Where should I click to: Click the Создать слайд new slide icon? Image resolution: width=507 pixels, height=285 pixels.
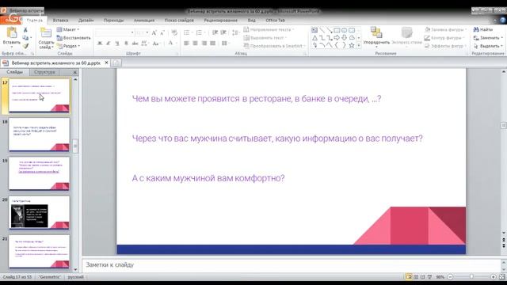46,33
